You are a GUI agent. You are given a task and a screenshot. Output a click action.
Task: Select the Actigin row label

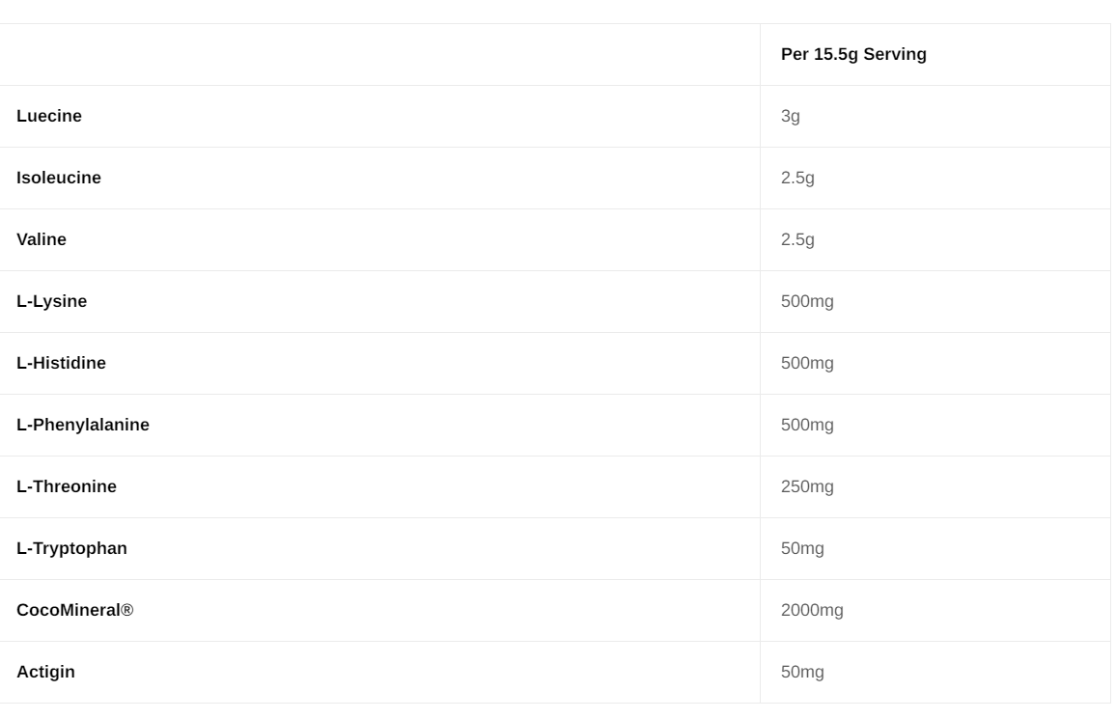45,672
